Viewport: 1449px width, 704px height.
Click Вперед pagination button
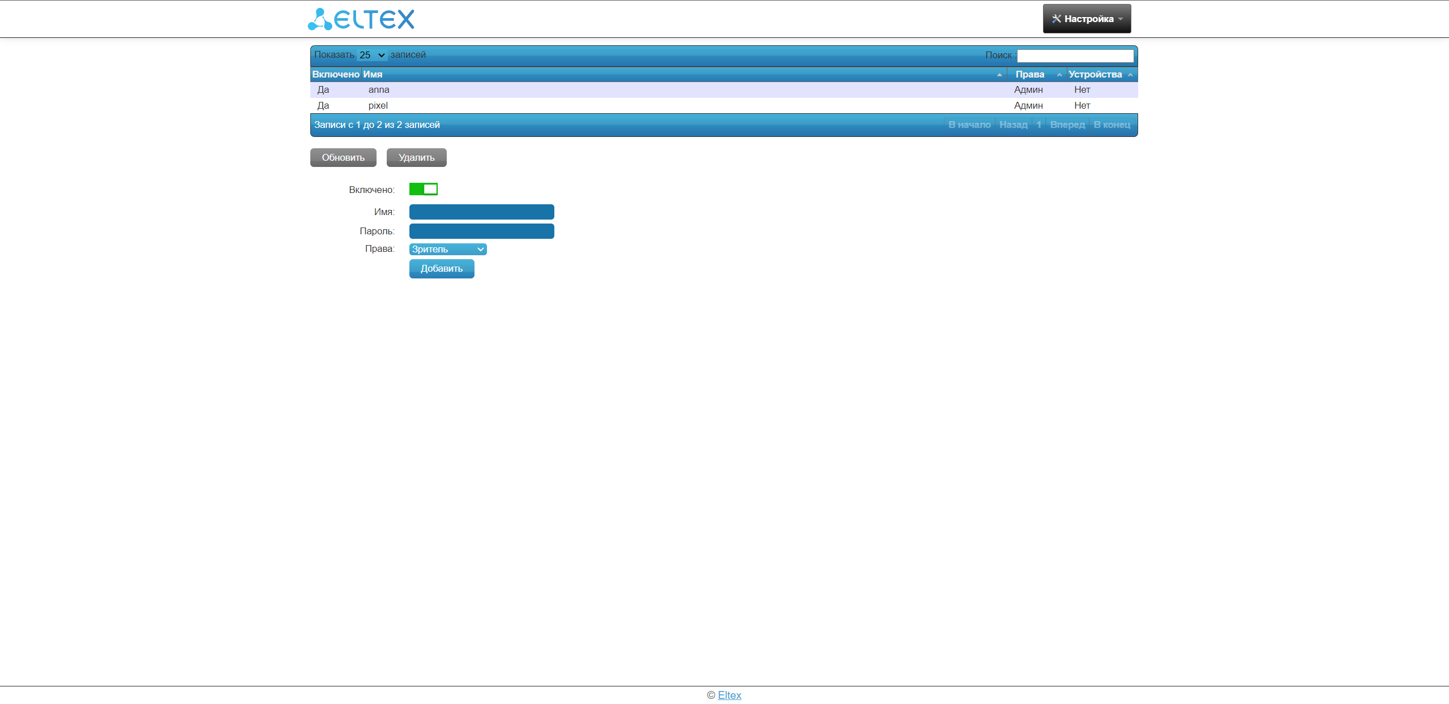pos(1067,125)
